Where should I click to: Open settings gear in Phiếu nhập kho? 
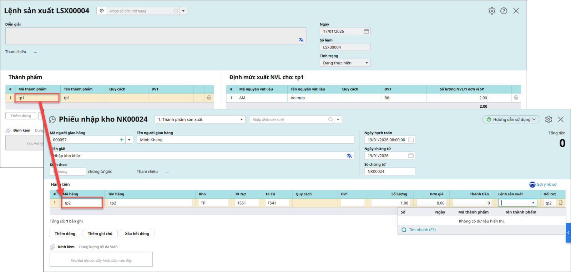(x=549, y=119)
